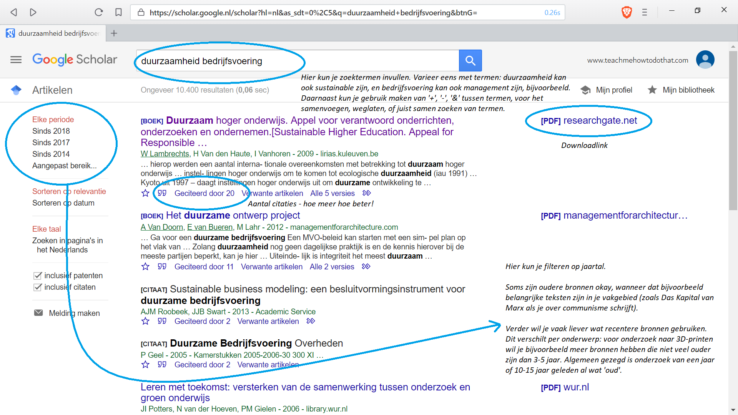Image resolution: width=738 pixels, height=415 pixels.
Task: Open author link A Van Doorn
Action: tap(162, 227)
